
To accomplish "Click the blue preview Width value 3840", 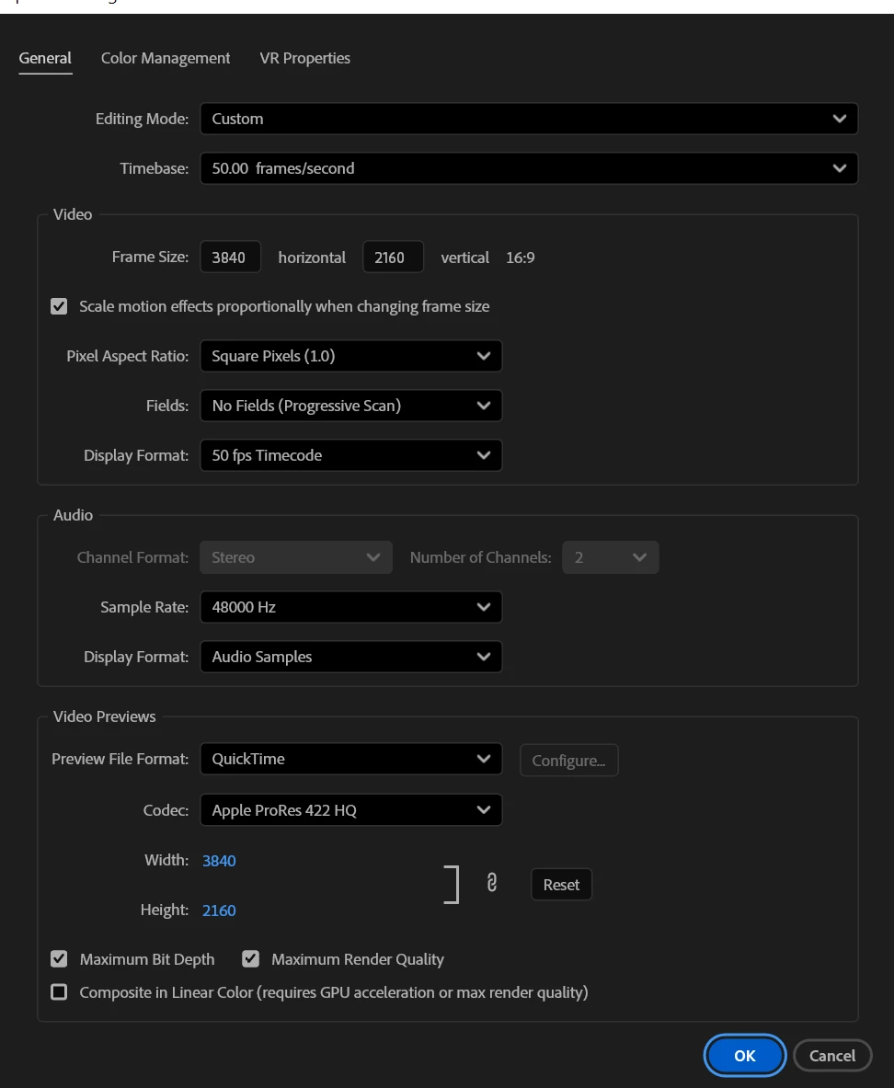I will (219, 861).
